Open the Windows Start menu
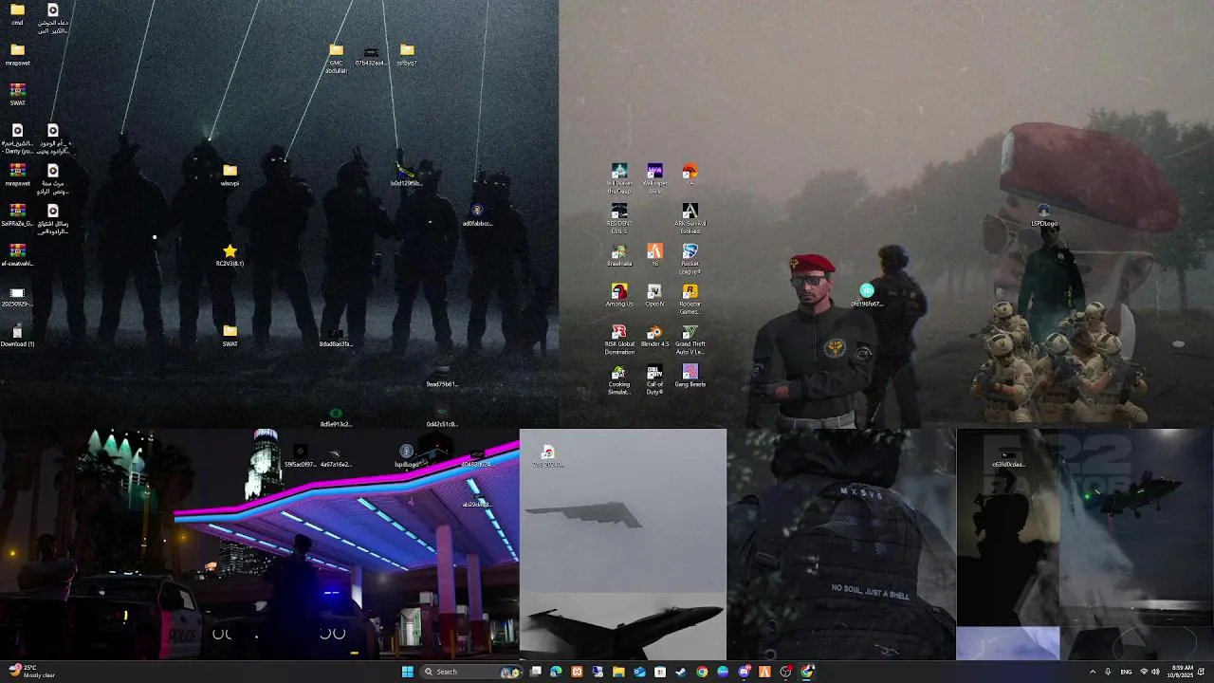 [408, 672]
